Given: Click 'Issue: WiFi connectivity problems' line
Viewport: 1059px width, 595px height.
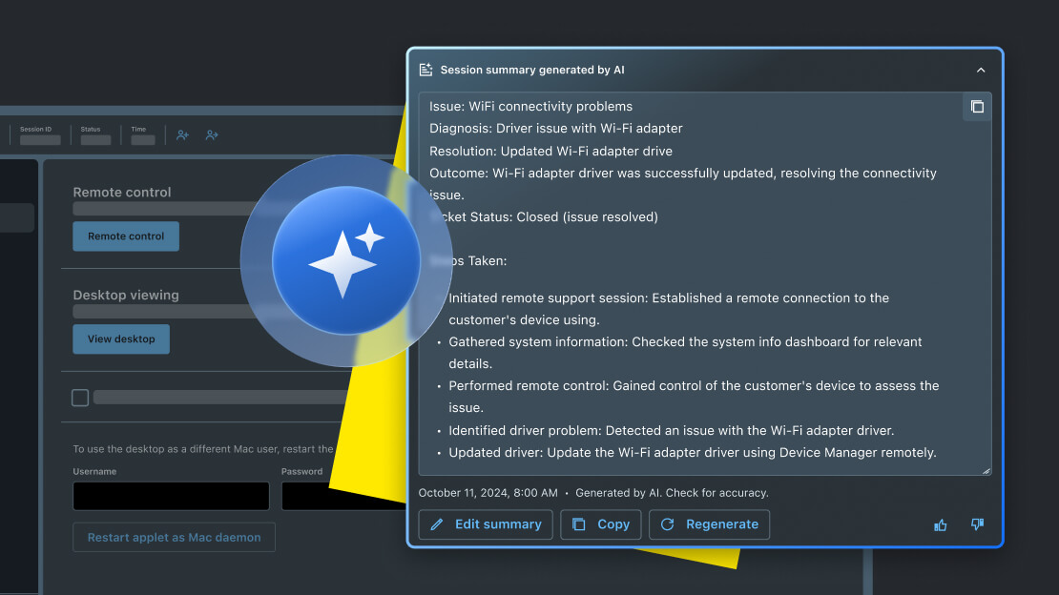Looking at the screenshot, I should (x=530, y=107).
